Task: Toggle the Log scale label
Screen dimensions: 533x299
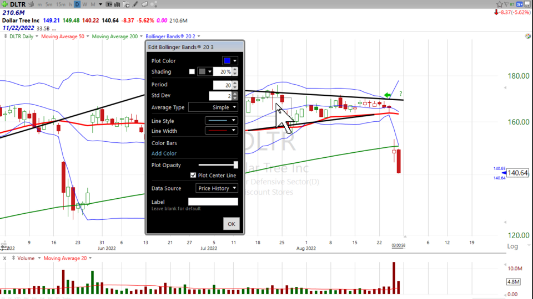Action: click(x=512, y=246)
